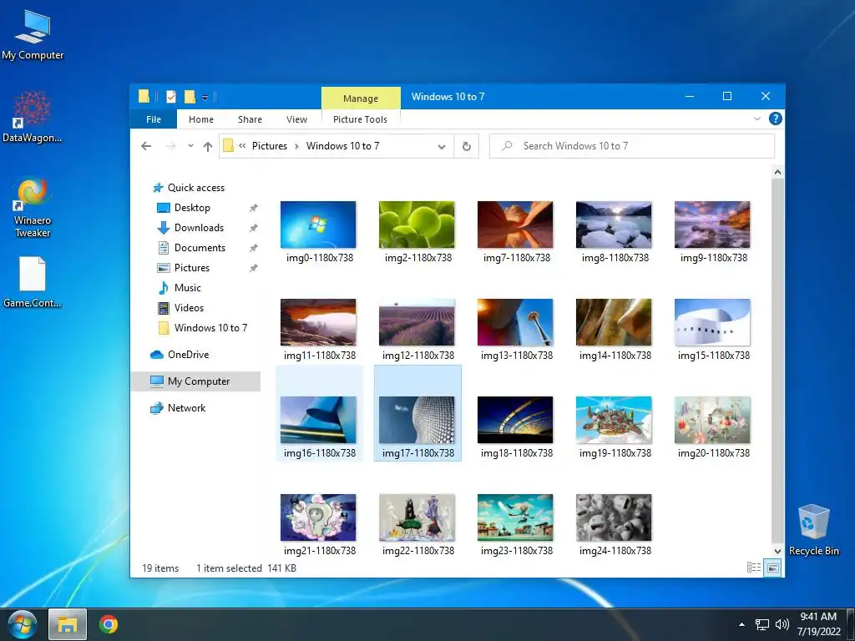Show hidden tray icons arrow
Screen dimensions: 855x641
pyautogui.click(x=741, y=624)
